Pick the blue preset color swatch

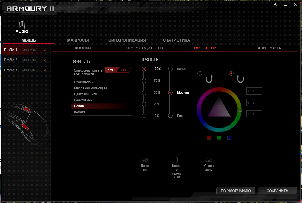point(229,137)
